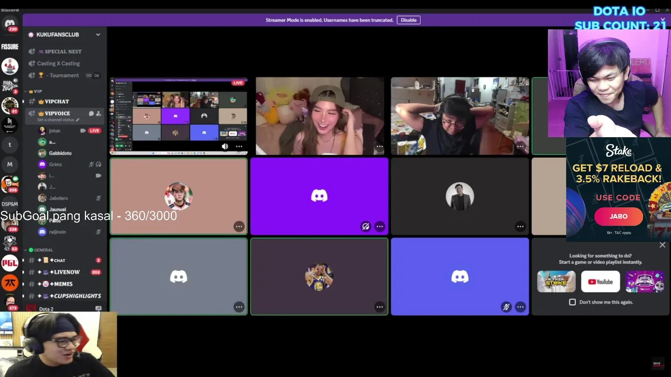Viewport: 671px width, 377px height.
Task: Open the CLIPSHIGHLIGHTS channel
Action: click(64, 296)
